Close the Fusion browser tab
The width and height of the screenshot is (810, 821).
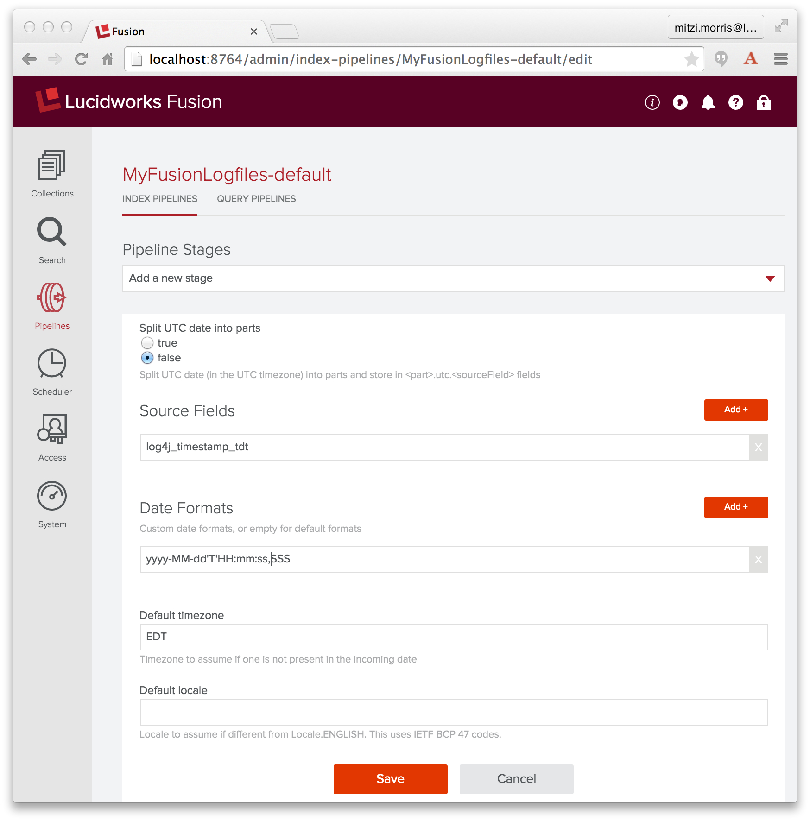253,32
